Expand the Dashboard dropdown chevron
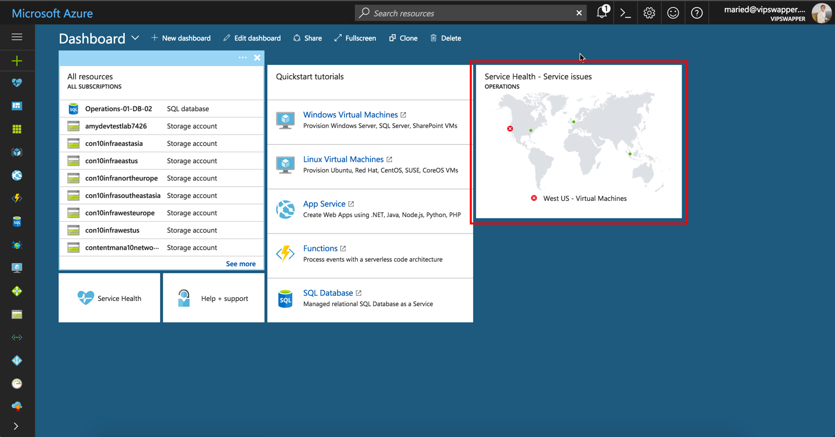 click(x=135, y=38)
